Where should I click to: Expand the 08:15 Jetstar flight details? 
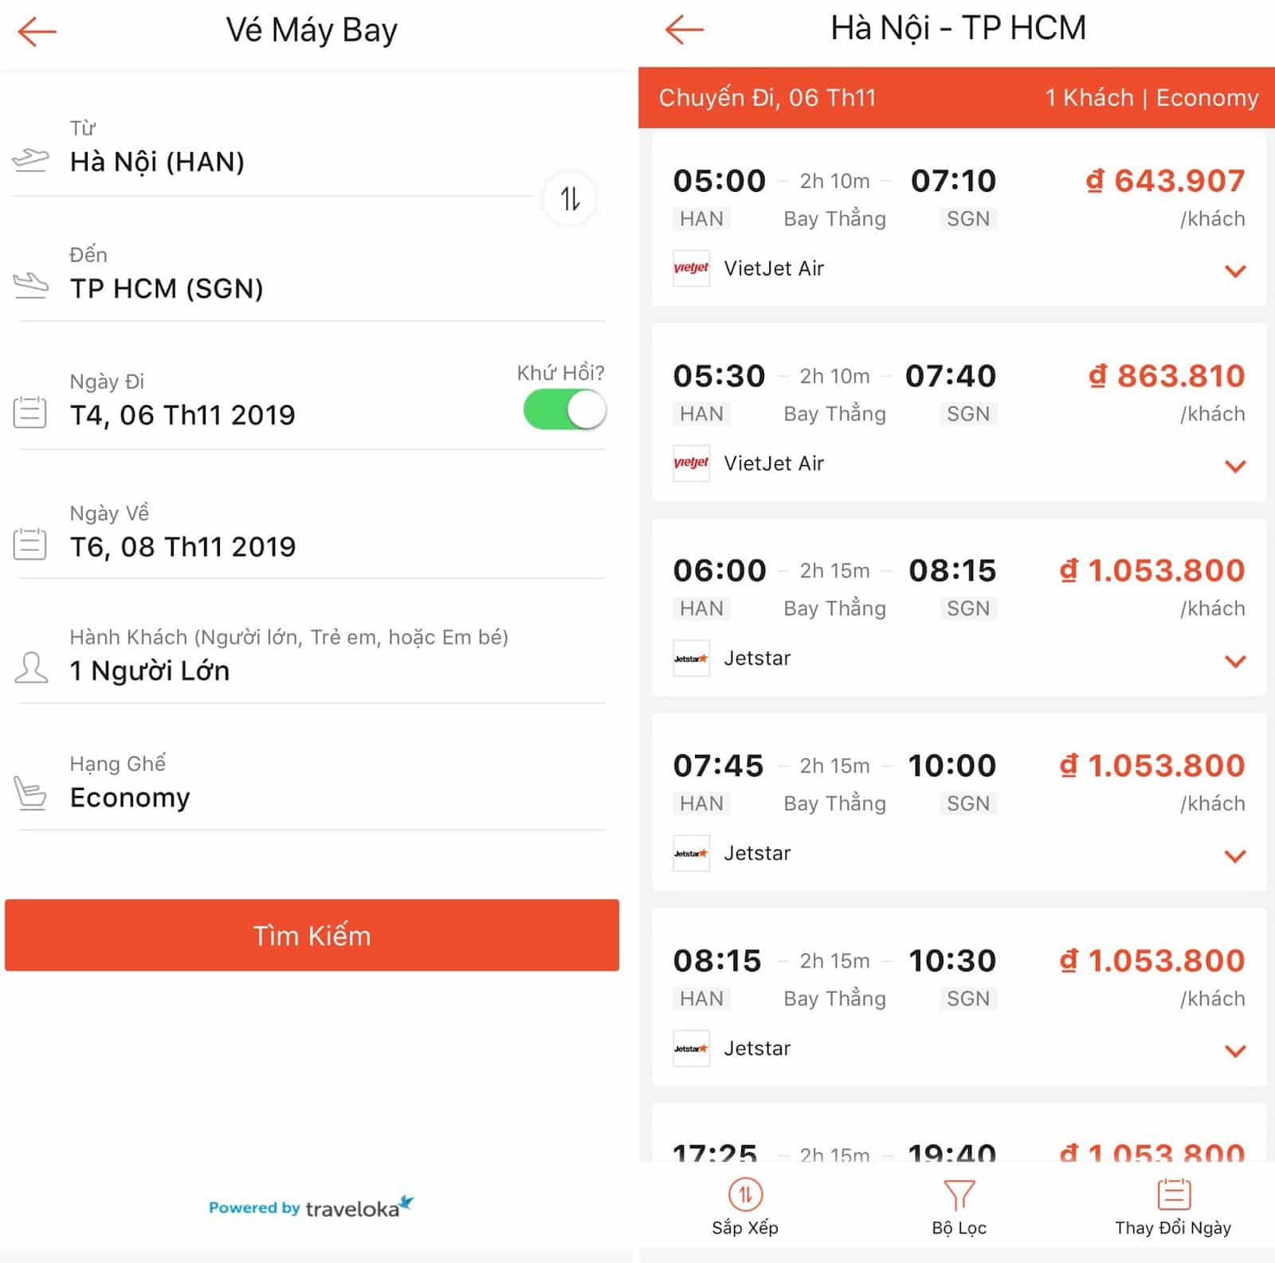tap(1235, 1051)
